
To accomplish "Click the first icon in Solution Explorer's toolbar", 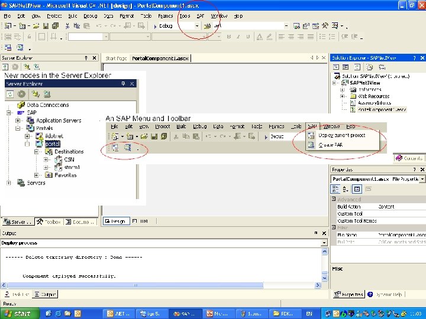I will [336, 67].
